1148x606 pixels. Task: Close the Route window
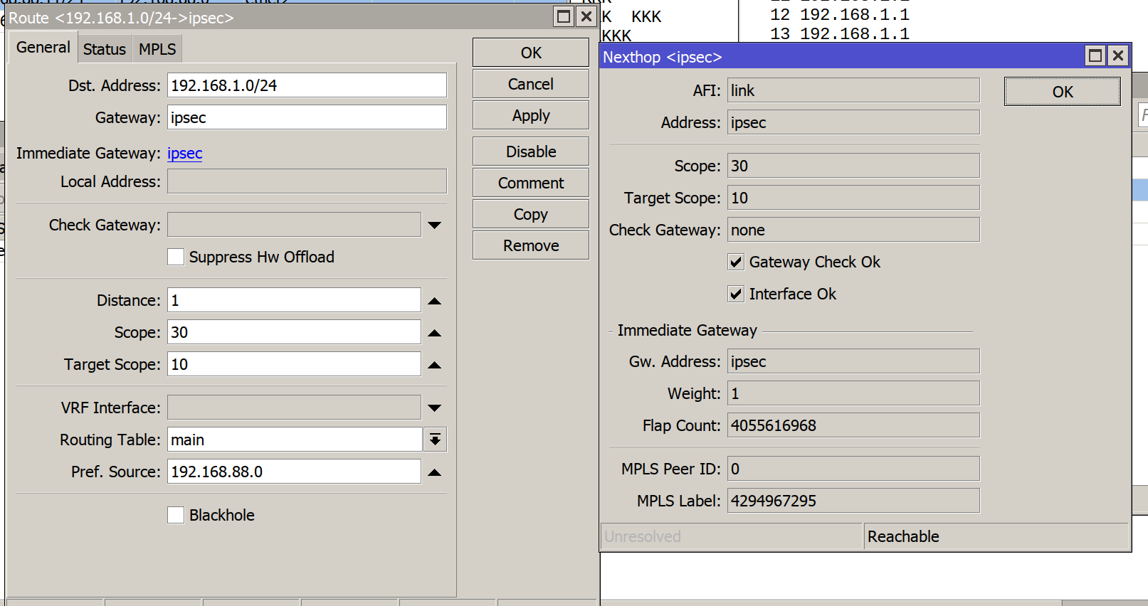(x=586, y=16)
